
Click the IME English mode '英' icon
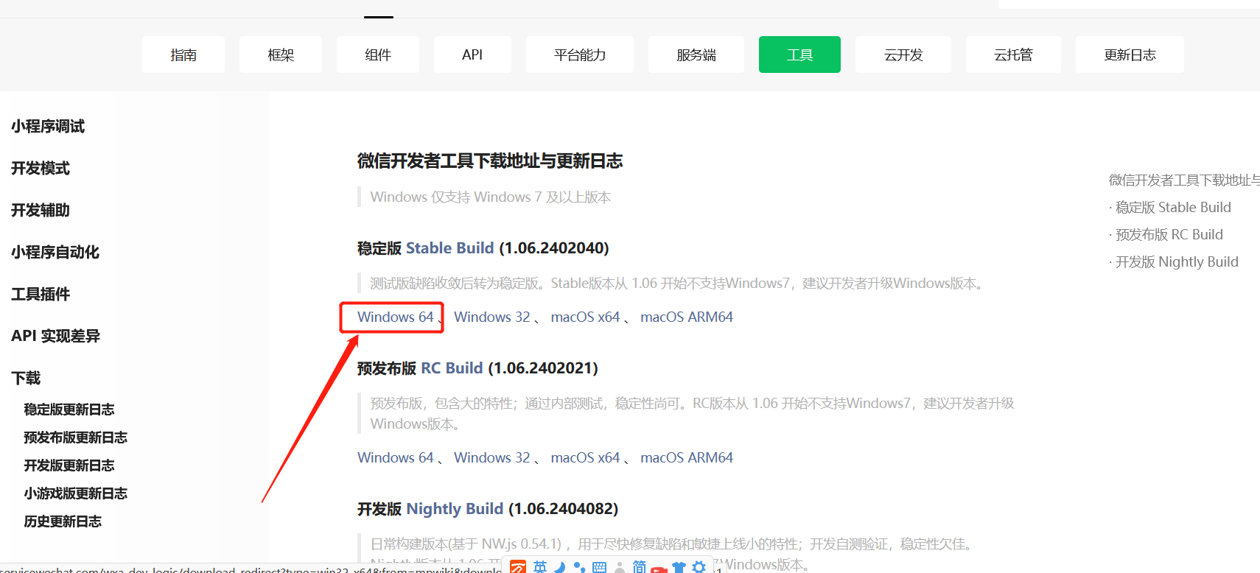point(540,567)
